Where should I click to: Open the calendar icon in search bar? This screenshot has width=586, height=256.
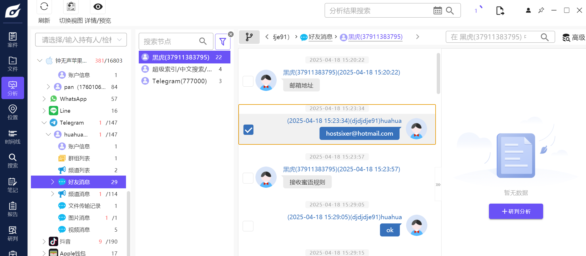click(x=437, y=11)
